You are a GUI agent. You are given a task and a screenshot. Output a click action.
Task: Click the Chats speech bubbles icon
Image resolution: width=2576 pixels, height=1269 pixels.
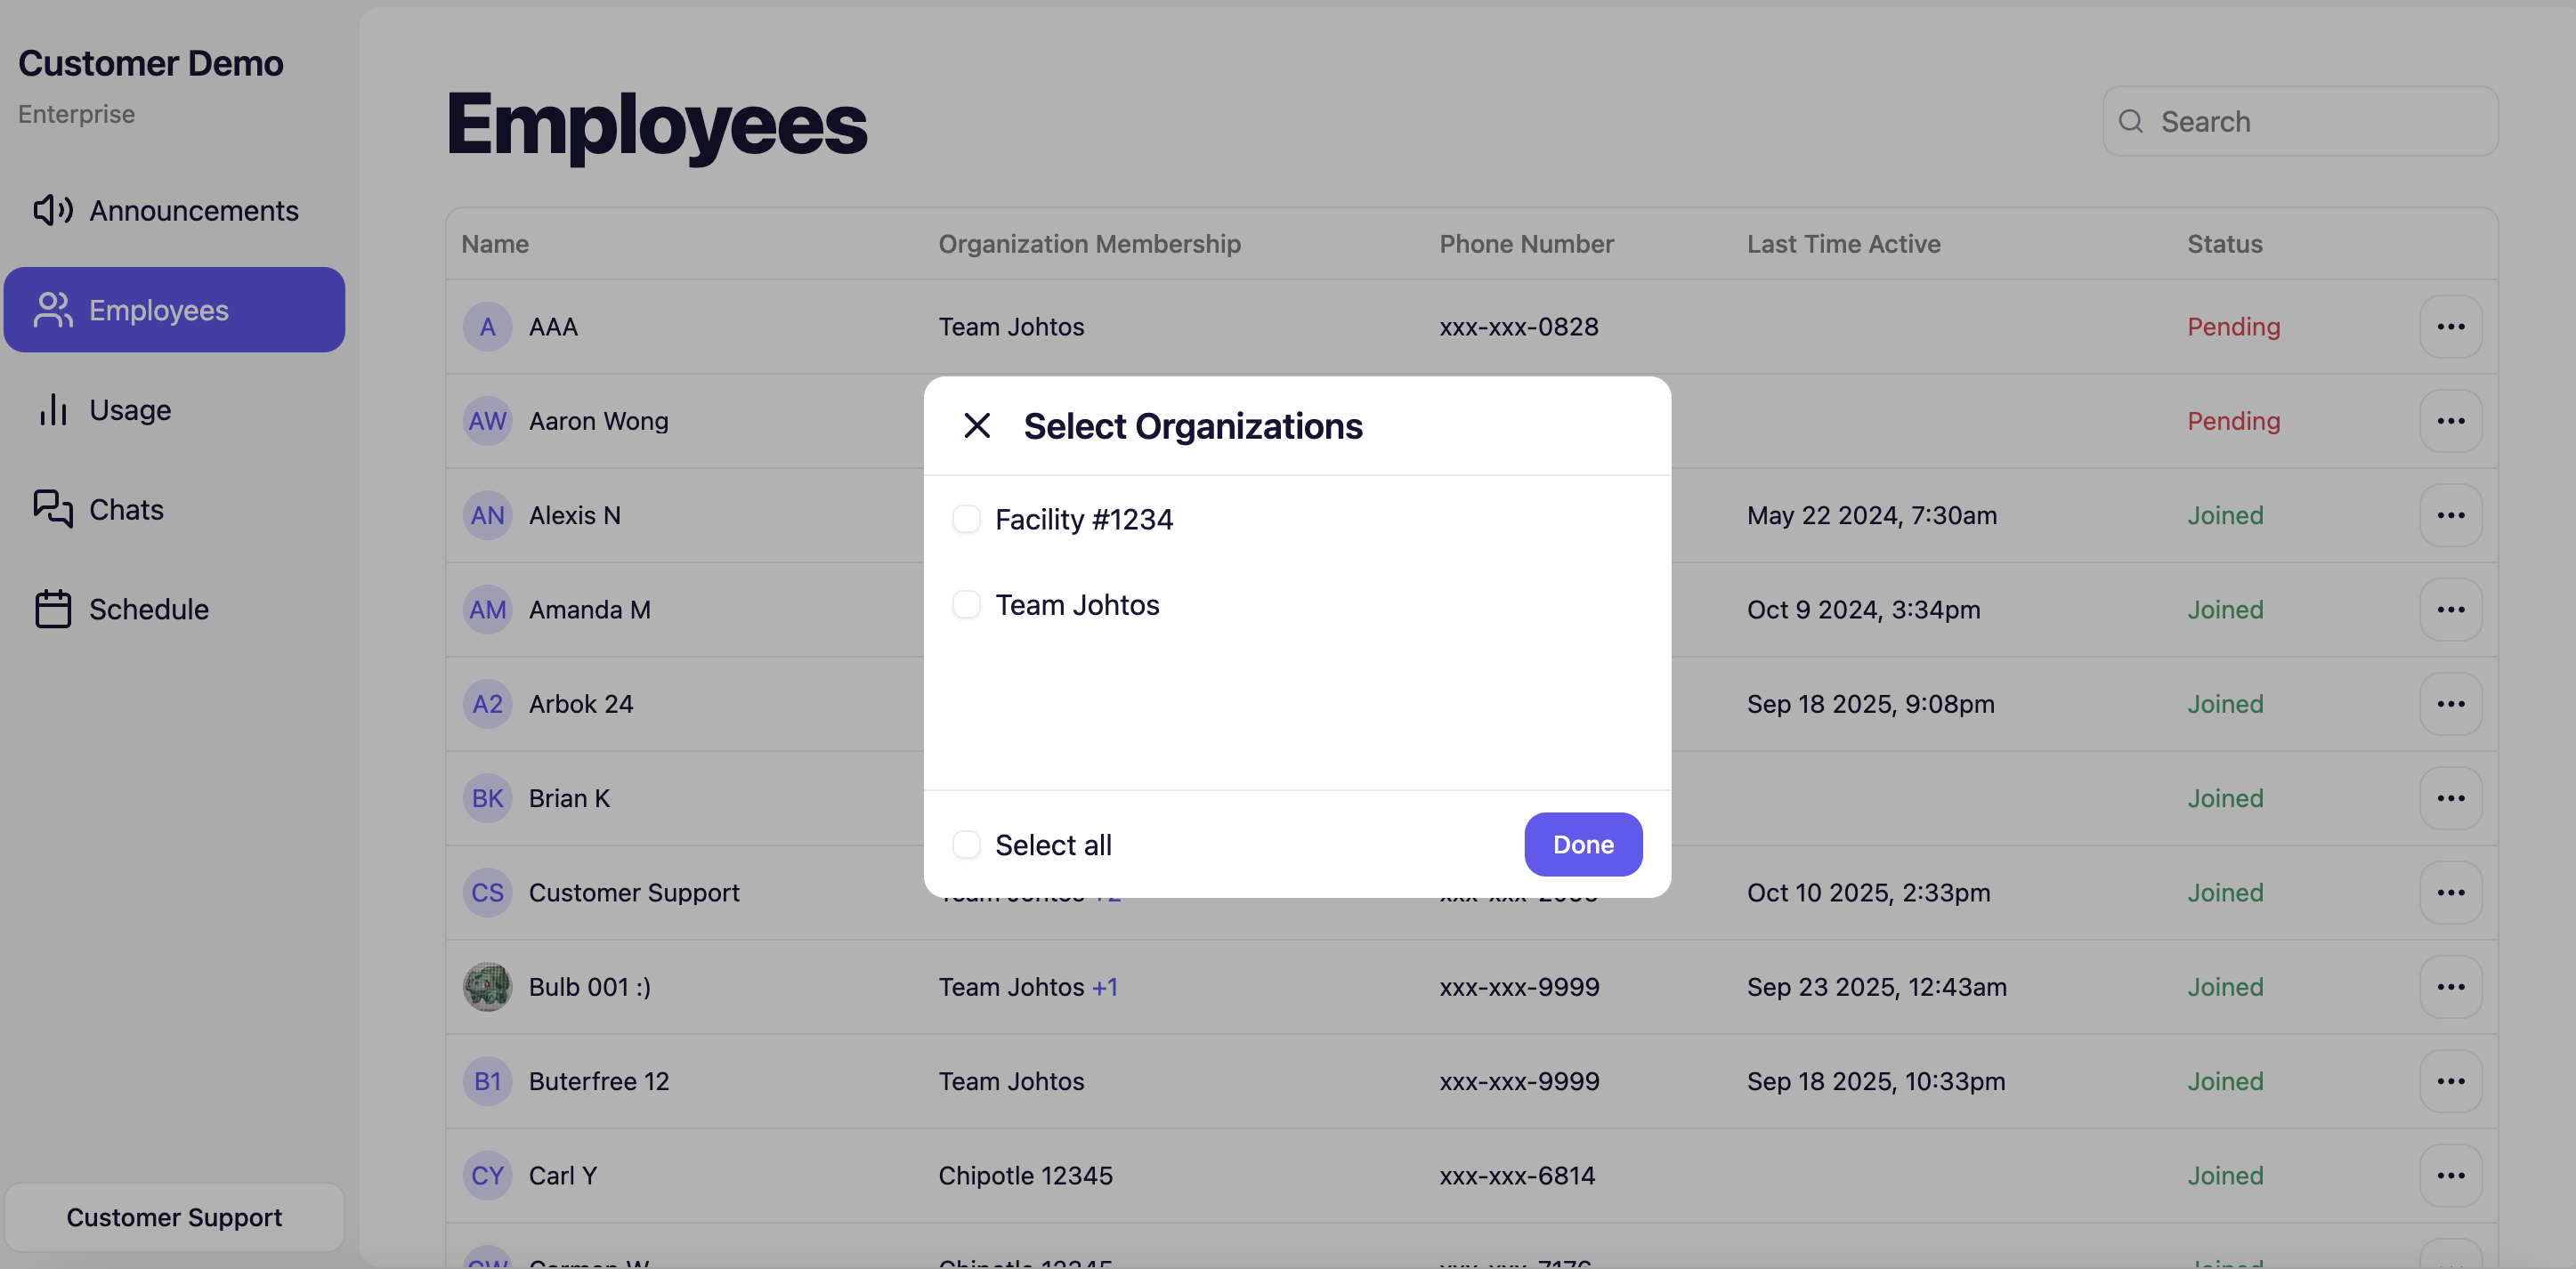tap(52, 509)
